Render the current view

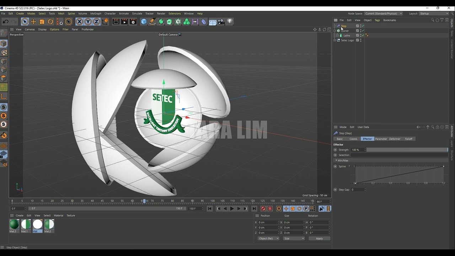click(116, 22)
